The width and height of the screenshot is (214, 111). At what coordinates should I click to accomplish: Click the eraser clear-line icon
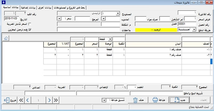pyautogui.click(x=6, y=38)
